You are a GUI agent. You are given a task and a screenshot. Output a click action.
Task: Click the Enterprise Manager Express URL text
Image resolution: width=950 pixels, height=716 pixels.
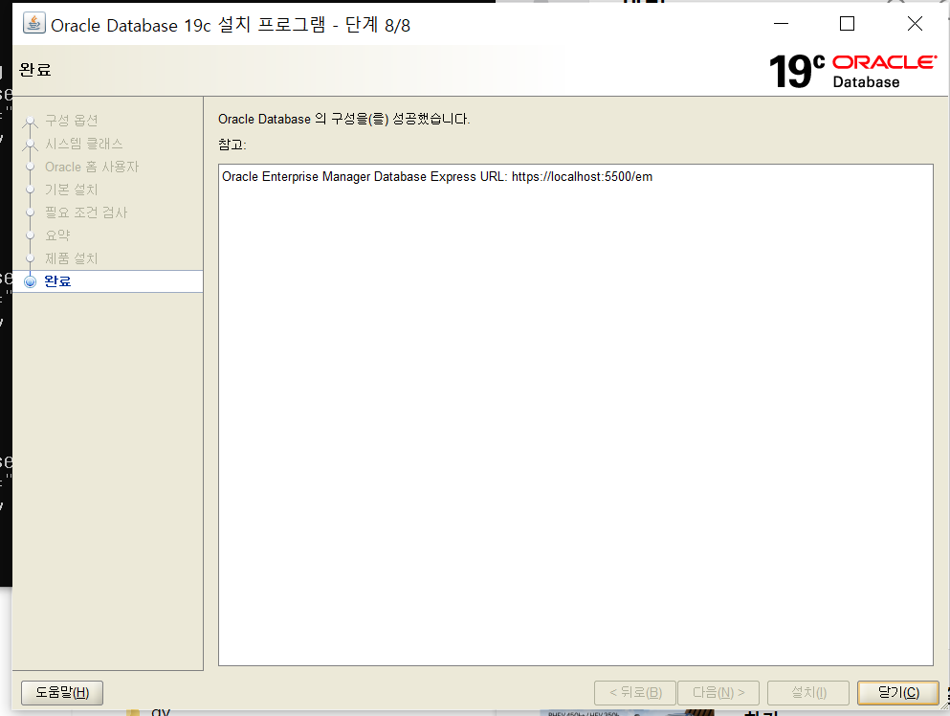[x=437, y=176]
